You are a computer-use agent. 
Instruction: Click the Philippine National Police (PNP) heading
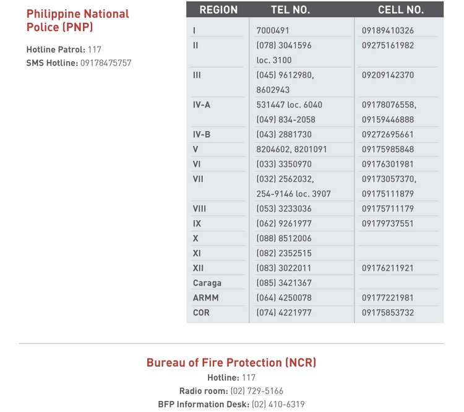coord(77,20)
